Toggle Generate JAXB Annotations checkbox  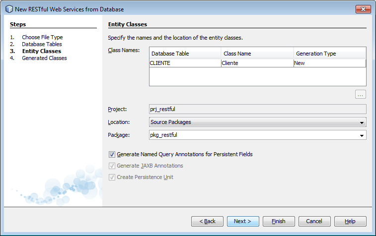point(112,166)
